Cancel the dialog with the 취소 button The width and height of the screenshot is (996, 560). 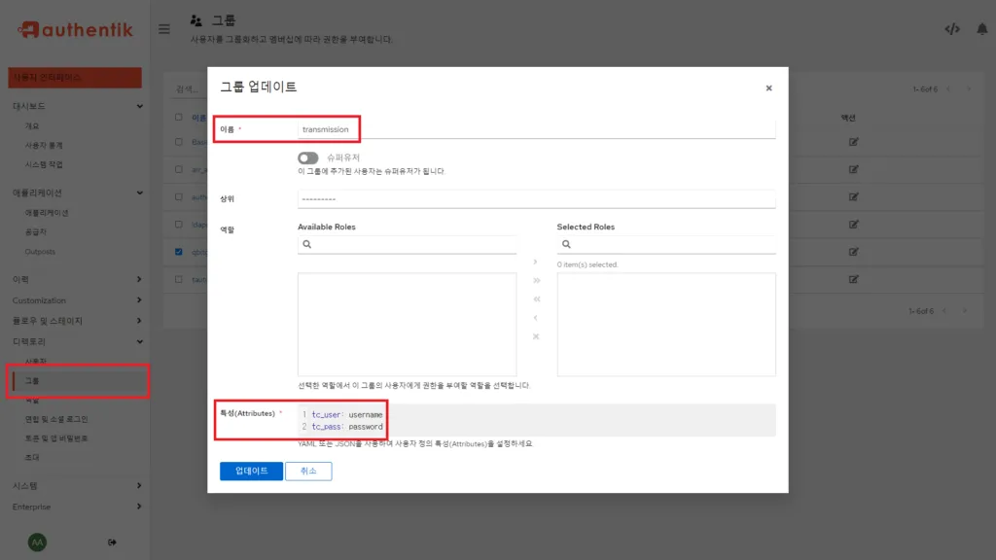click(307, 471)
